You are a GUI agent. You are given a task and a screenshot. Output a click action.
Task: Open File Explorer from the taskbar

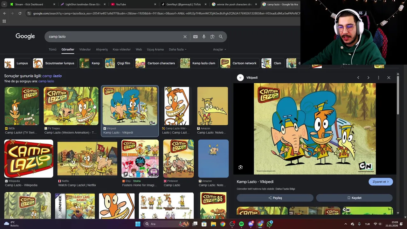point(213,224)
